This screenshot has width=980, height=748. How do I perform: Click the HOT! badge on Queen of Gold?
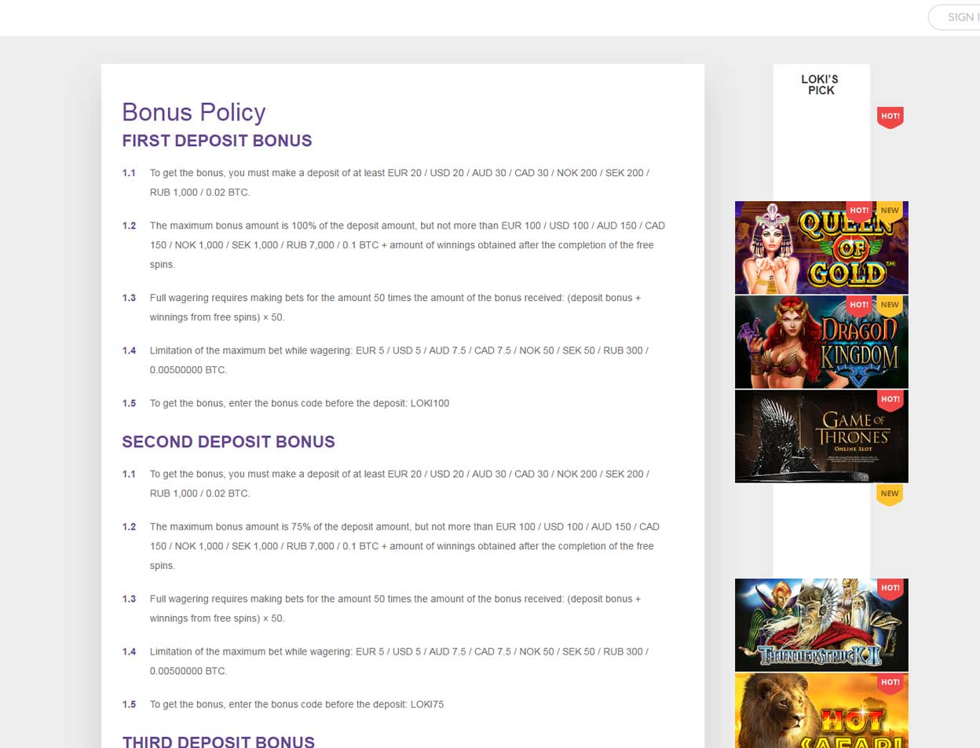pyautogui.click(x=859, y=211)
